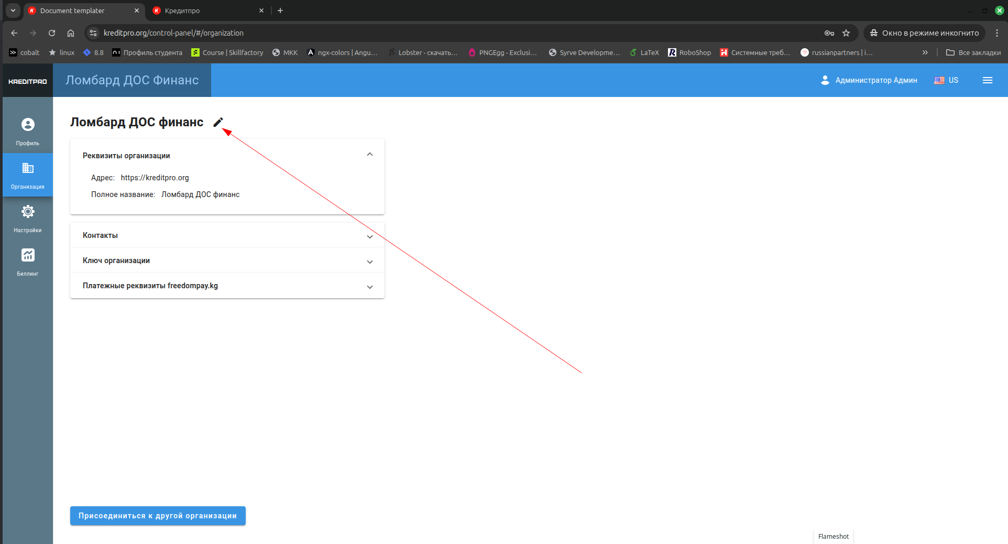Open the Профиль sidebar section

pos(28,131)
